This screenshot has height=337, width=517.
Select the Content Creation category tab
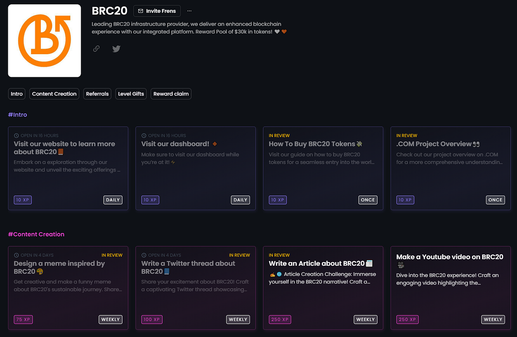pyautogui.click(x=54, y=94)
